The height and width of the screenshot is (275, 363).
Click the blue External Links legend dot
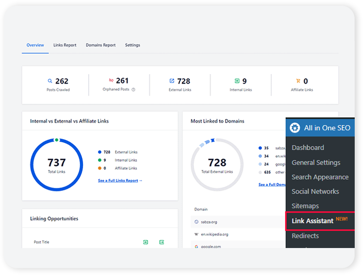tap(100, 152)
